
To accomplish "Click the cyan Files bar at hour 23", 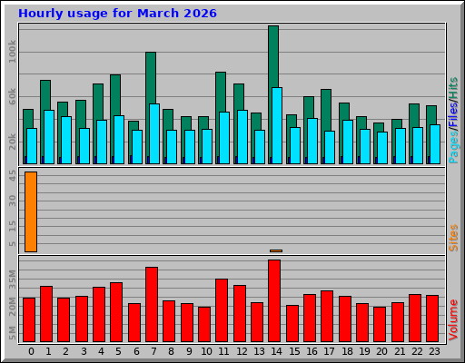I will tap(435, 144).
